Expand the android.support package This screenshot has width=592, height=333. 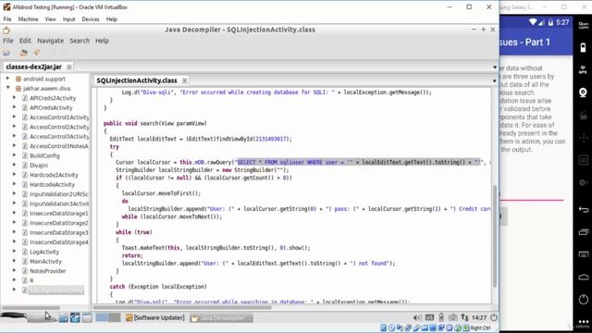tap(8, 79)
